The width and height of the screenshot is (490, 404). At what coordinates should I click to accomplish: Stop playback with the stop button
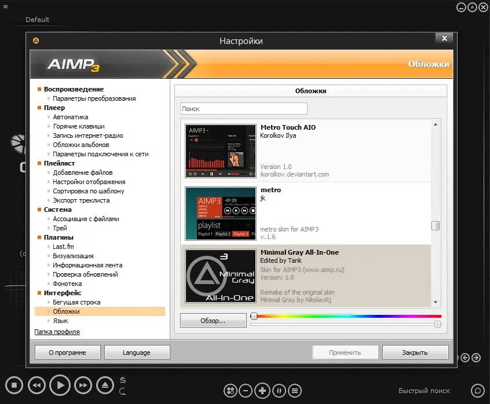click(x=14, y=385)
